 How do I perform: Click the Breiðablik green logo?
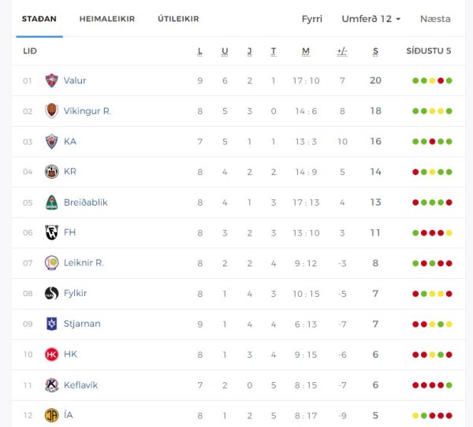[x=51, y=202]
